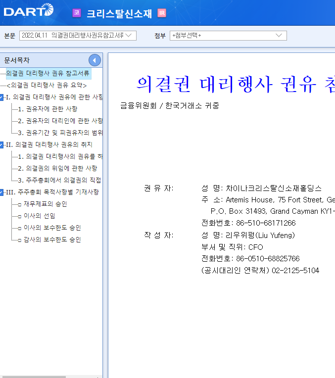This screenshot has height=378, width=335.
Task: Go to 감사의 보수한도 승인 section
Action: (x=49, y=239)
